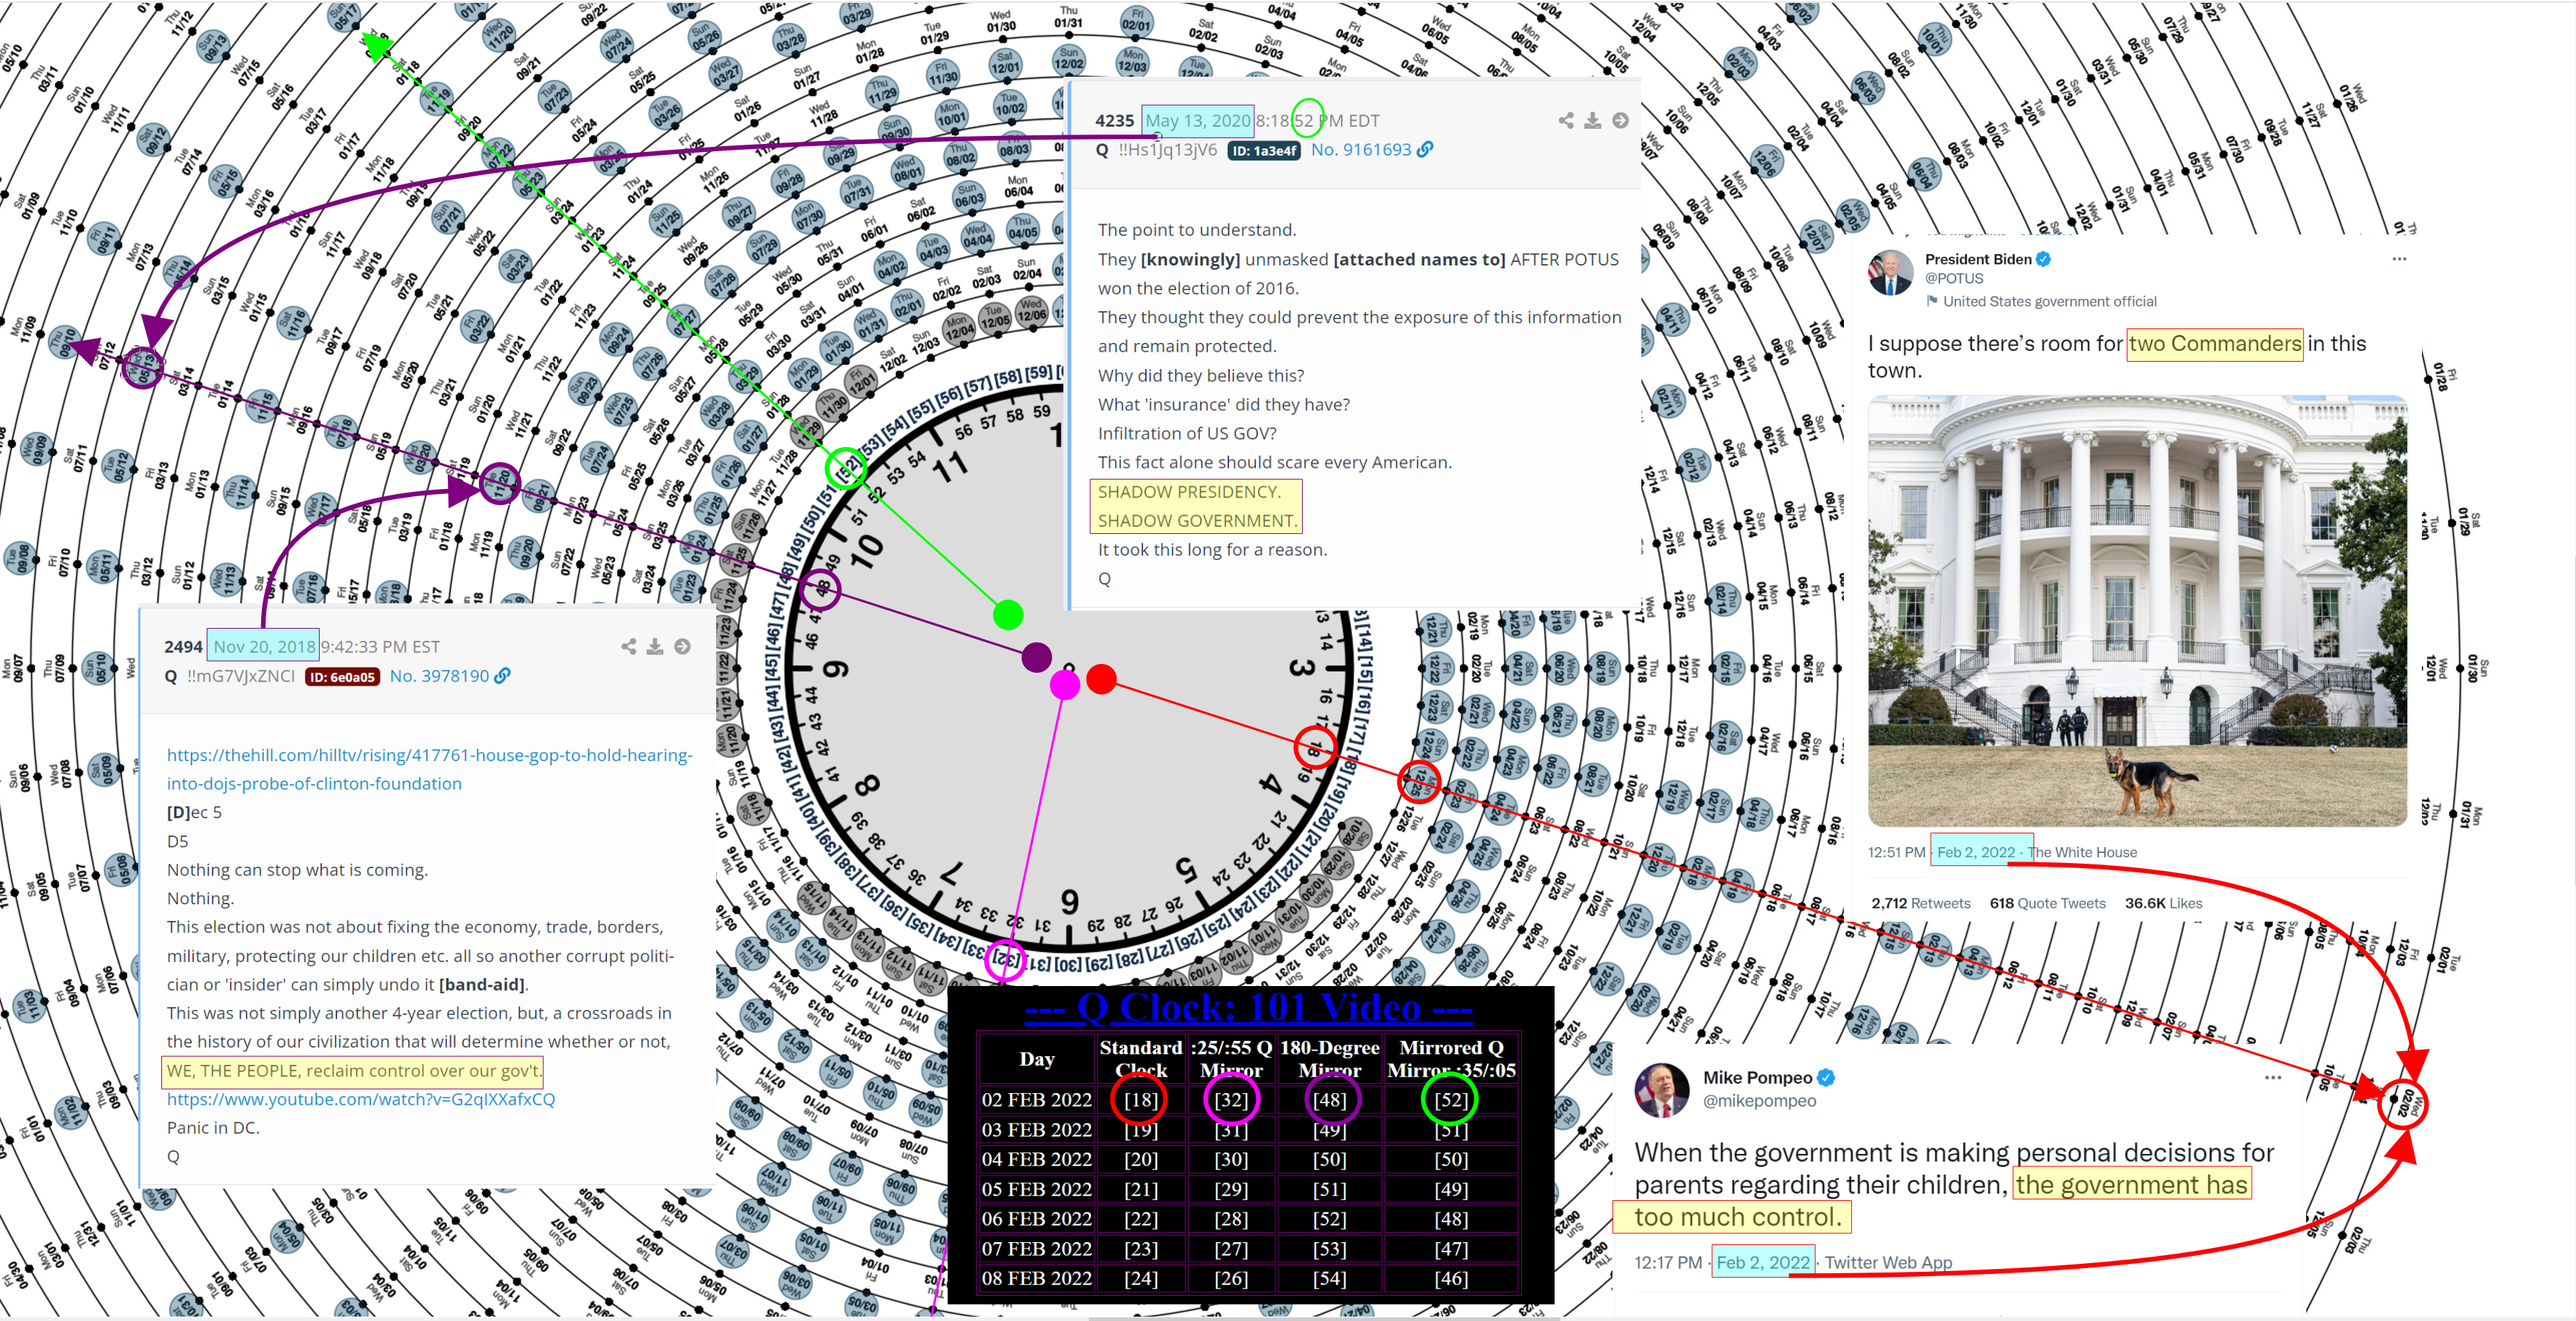View the 618 Quote Tweets count

click(2047, 904)
